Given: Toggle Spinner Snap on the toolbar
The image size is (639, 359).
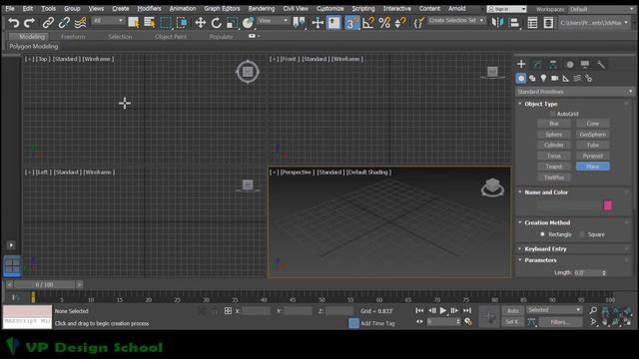Looking at the screenshot, I should pyautogui.click(x=400, y=23).
